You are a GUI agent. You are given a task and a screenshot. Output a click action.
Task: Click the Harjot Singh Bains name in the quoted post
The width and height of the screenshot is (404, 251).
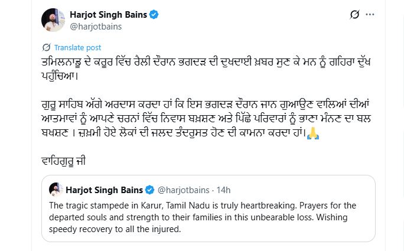(105, 190)
